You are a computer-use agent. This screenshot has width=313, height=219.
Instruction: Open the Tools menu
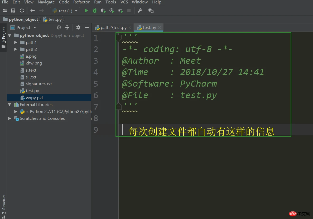point(110,2)
